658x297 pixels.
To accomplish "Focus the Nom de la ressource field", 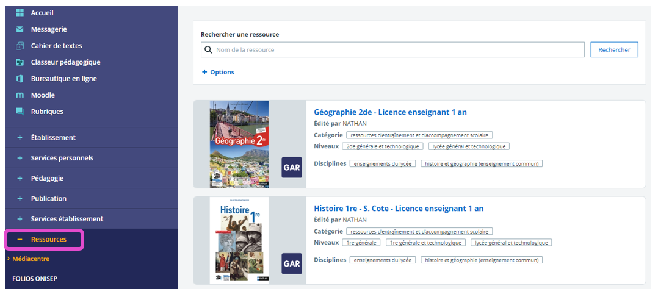I will coord(397,50).
